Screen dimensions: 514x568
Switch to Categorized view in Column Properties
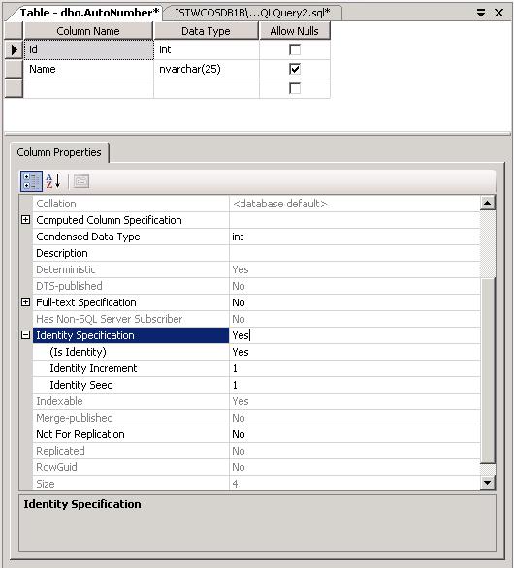(31, 181)
